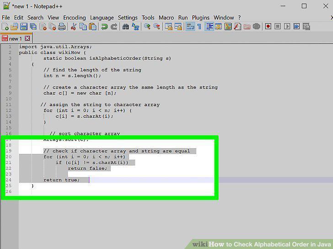
Task: Toggle Word Wrap toolbar icon
Action: click(190, 26)
